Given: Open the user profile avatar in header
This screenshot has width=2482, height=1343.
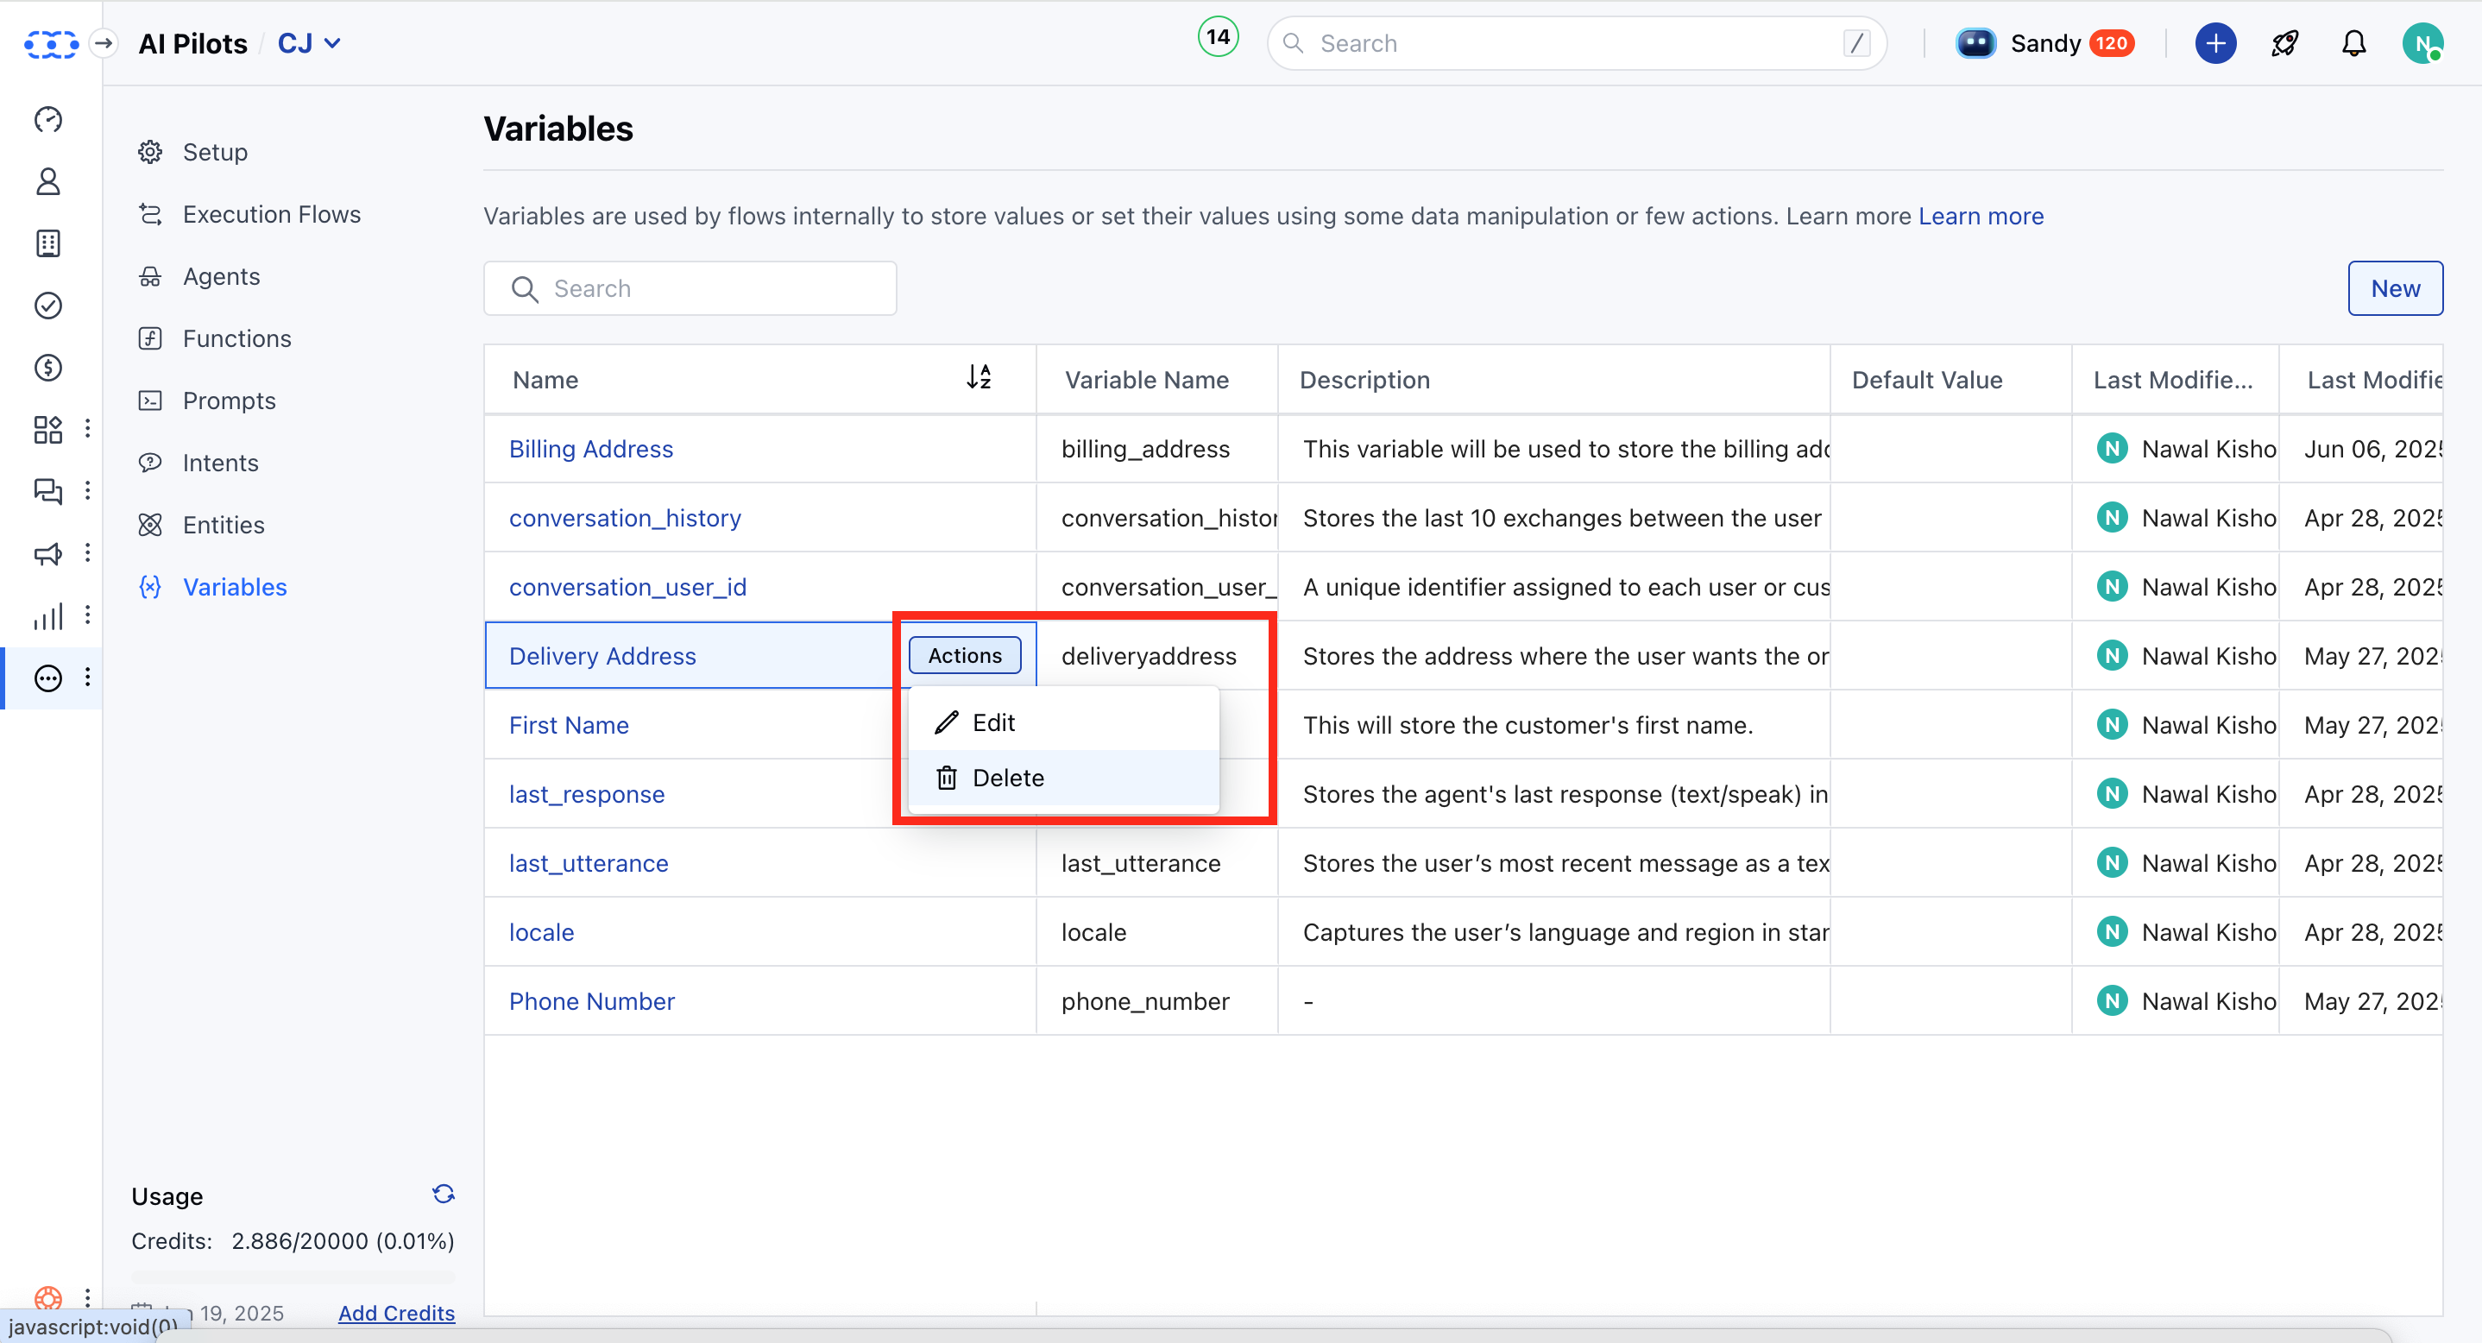Looking at the screenshot, I should coord(2422,43).
